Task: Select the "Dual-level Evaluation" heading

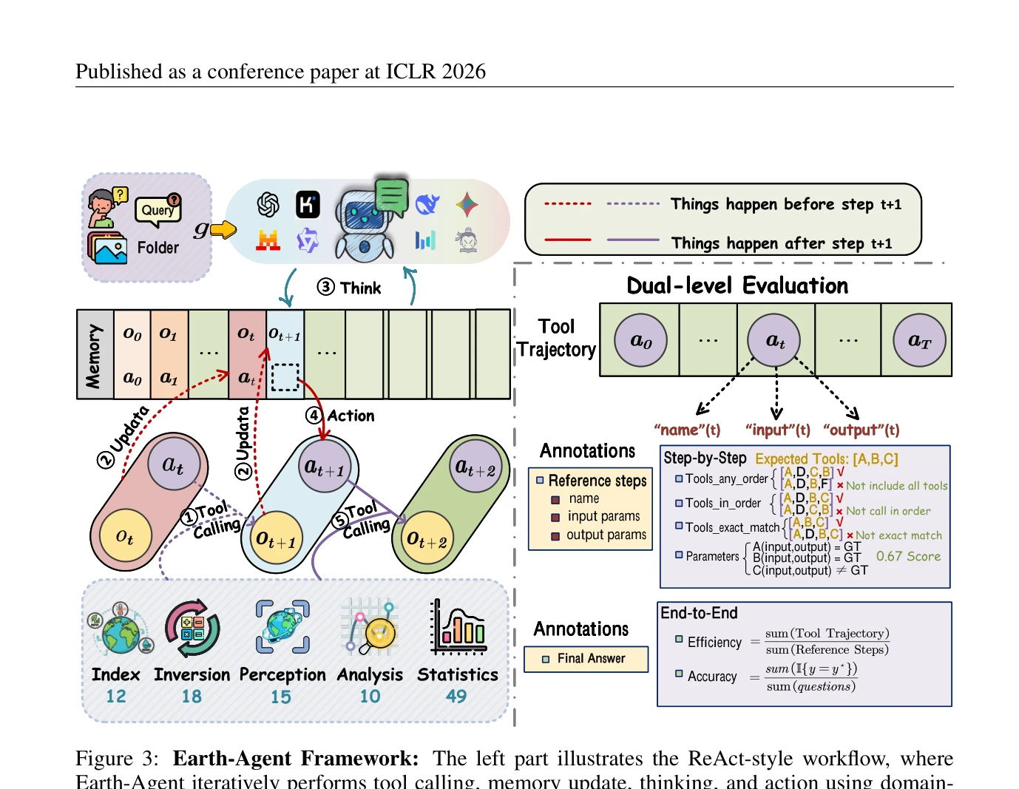Action: coord(737,285)
